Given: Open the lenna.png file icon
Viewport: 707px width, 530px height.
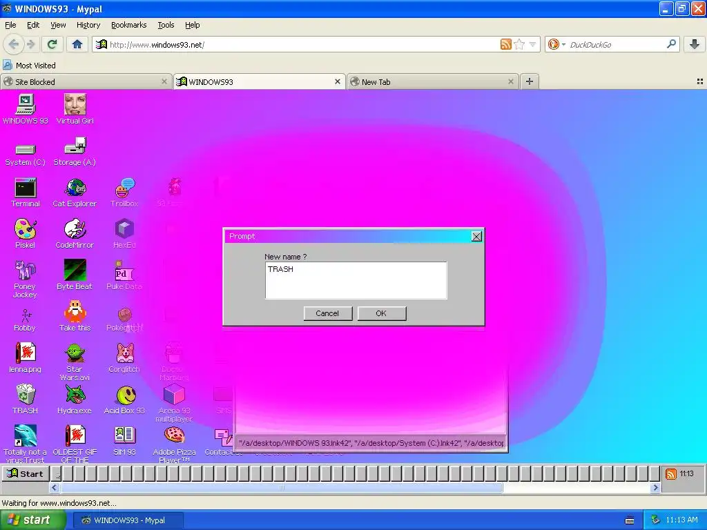Looking at the screenshot, I should (x=26, y=358).
